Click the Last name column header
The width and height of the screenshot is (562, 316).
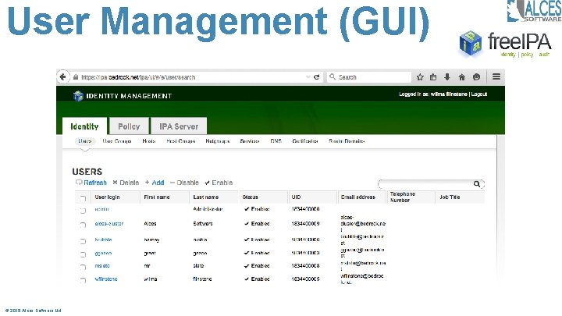pyautogui.click(x=214, y=197)
